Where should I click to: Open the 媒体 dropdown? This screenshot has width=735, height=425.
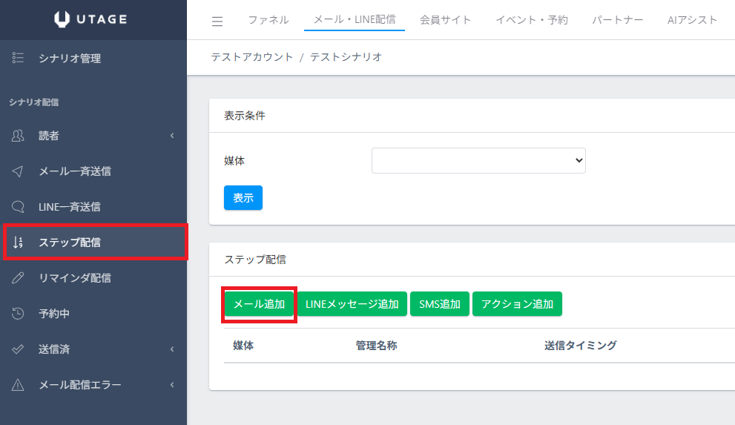click(x=478, y=160)
